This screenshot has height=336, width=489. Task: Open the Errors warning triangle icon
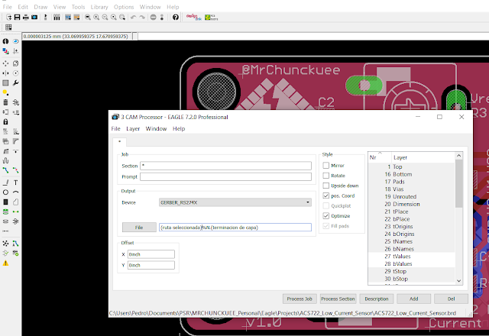pyautogui.click(x=5, y=263)
